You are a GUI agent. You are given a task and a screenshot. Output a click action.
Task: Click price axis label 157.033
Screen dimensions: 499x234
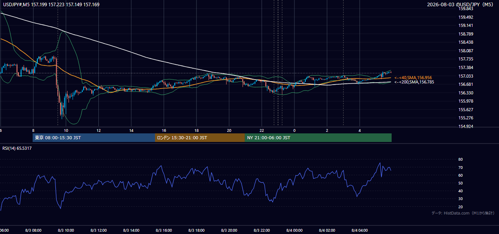tap(466, 76)
